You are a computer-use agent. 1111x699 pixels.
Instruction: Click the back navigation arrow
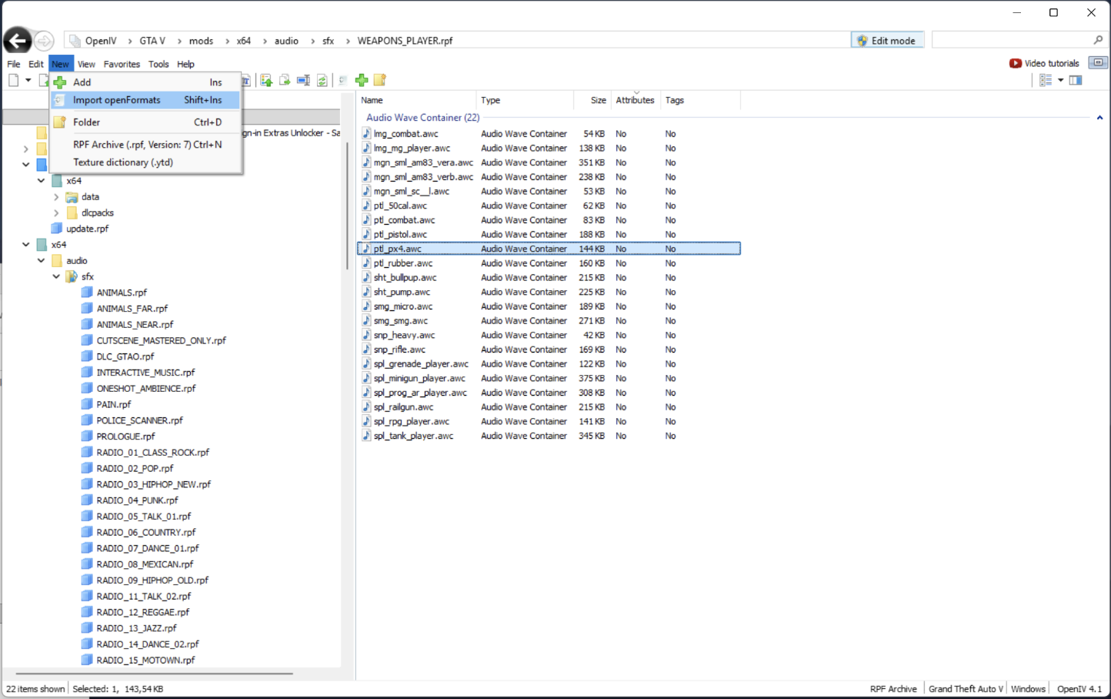17,41
